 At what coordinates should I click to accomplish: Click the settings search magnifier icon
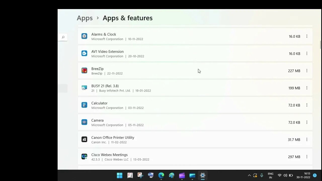point(63,37)
